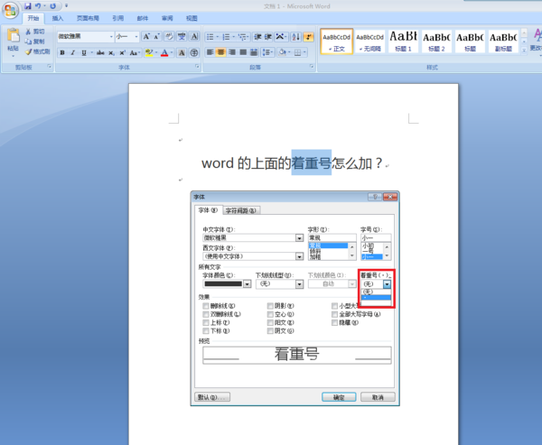Open the 字体颜色 font color swatch
This screenshot has height=445, width=542.
pyautogui.click(x=225, y=283)
